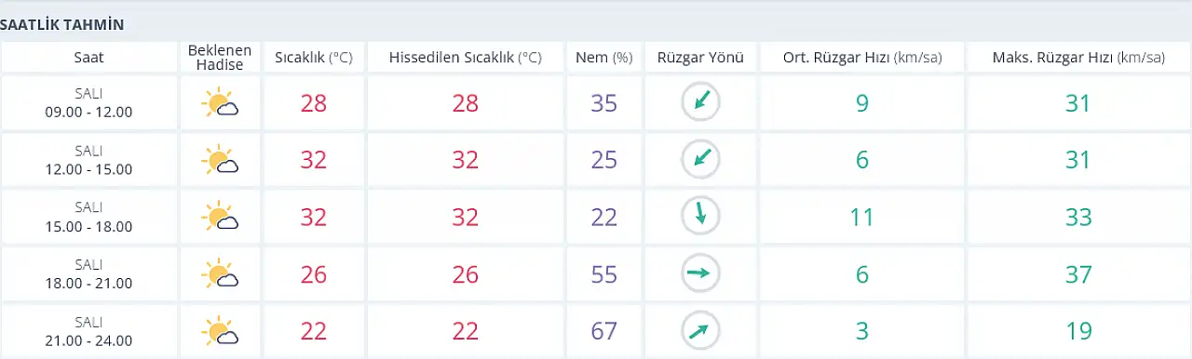Viewport: 1192px width, 359px height.
Task: Click the SAATLİK TAHMİN section title
Action: (61, 24)
